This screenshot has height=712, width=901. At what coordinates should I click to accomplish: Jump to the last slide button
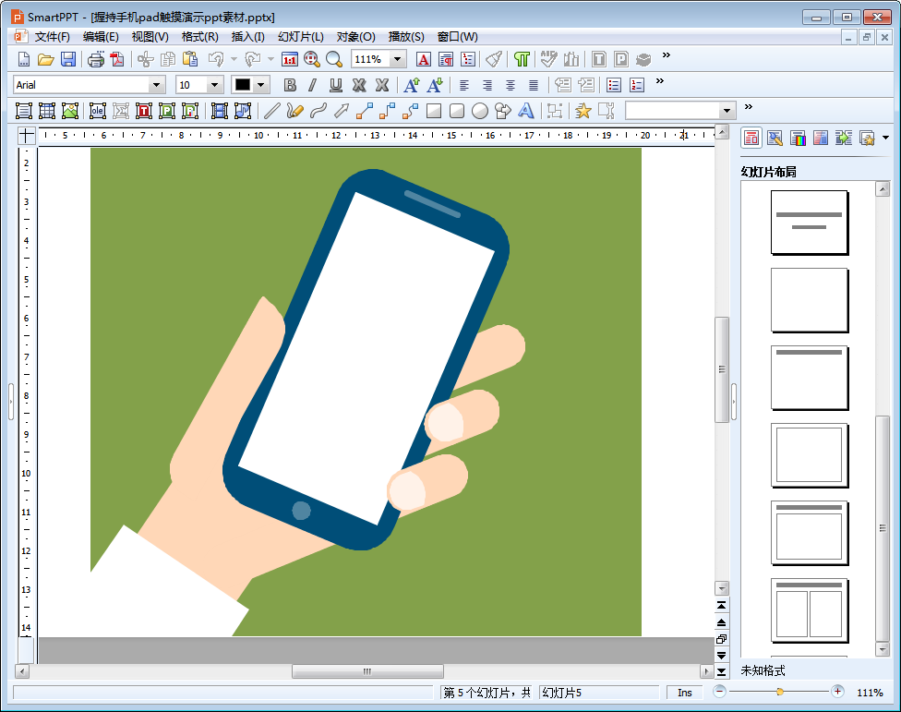click(722, 671)
